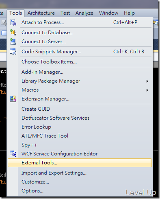Open Options...
160x199 pixels.
pos(80,191)
